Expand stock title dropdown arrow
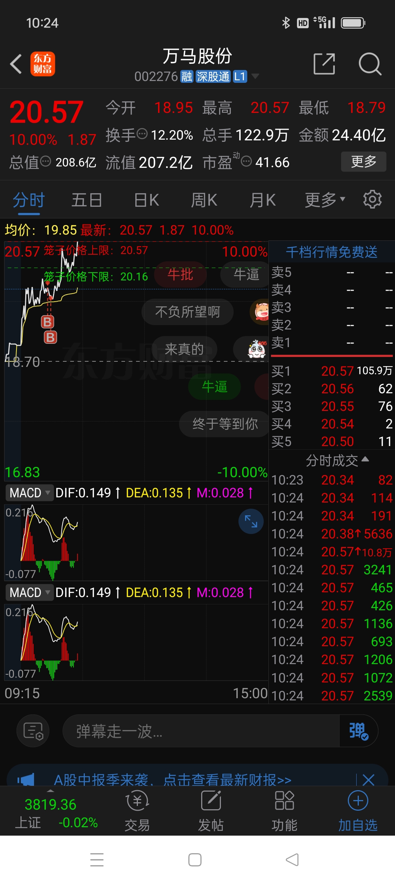 click(255, 76)
